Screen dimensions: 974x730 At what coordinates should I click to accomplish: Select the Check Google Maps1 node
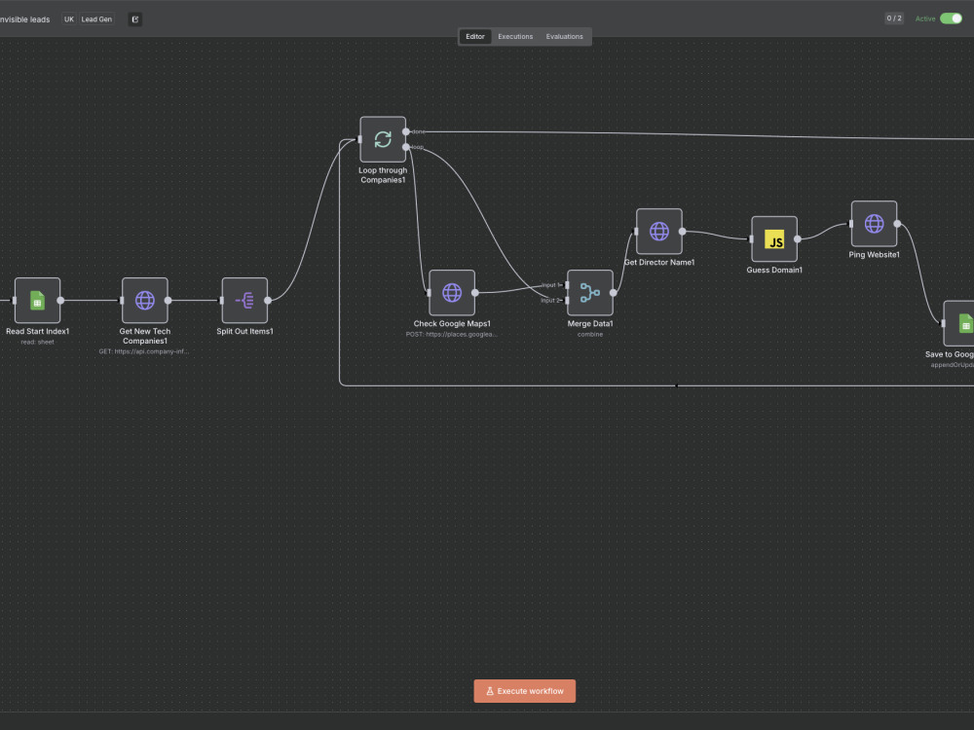452,293
